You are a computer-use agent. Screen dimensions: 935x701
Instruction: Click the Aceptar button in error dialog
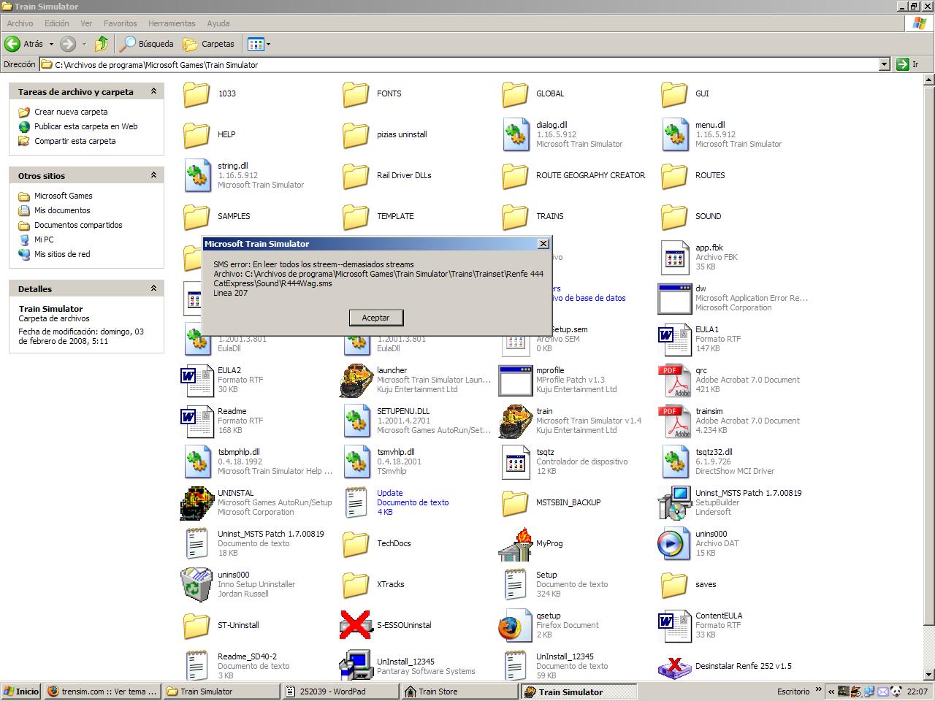click(x=376, y=318)
